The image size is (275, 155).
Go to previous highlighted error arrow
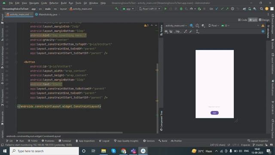click(152, 25)
